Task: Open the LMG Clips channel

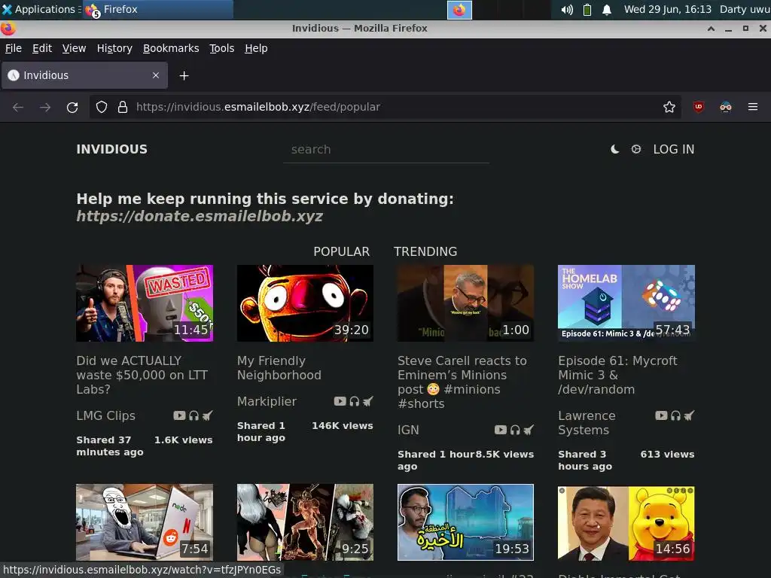Action: [105, 415]
